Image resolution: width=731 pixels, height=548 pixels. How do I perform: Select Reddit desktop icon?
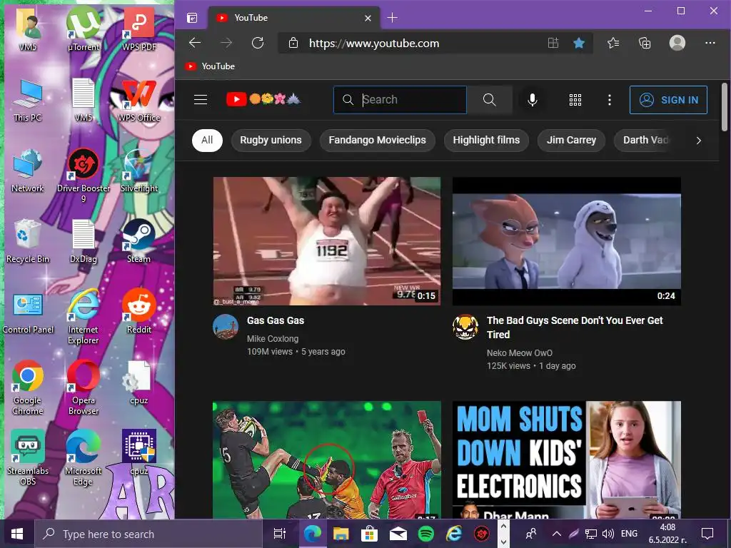[x=139, y=311]
